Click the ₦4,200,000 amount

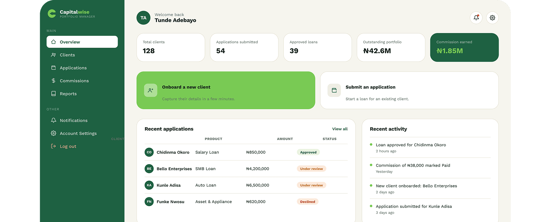pyautogui.click(x=258, y=169)
